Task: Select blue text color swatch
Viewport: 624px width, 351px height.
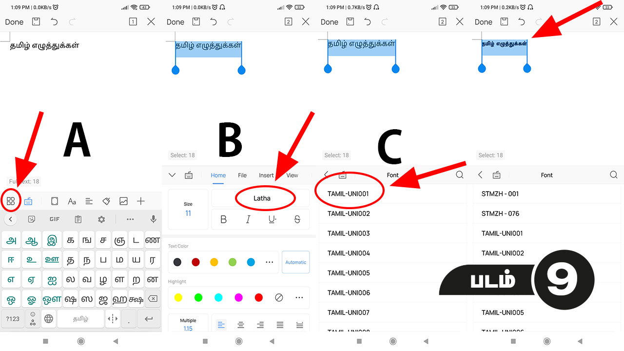Action: pyautogui.click(x=251, y=262)
